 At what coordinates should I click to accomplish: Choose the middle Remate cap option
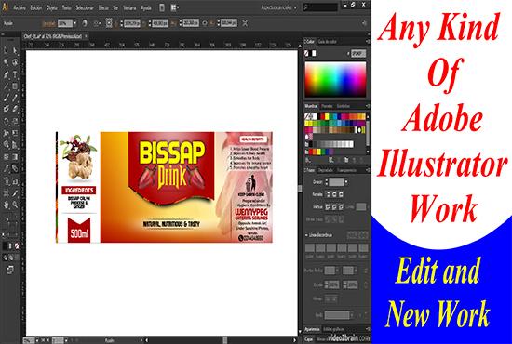point(334,194)
